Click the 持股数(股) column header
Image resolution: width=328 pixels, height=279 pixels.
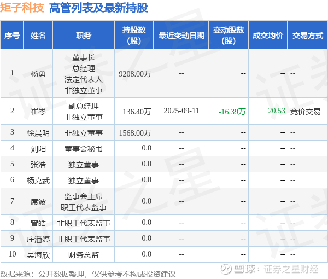coord(134,36)
